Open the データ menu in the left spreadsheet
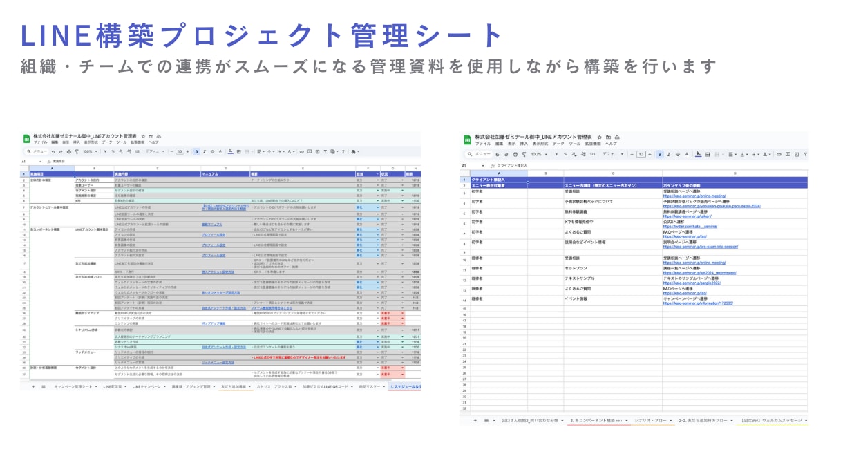 tap(107, 142)
